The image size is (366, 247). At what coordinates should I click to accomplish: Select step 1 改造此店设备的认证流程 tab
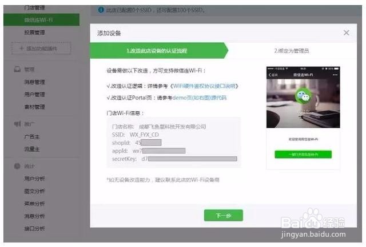tap(159, 51)
